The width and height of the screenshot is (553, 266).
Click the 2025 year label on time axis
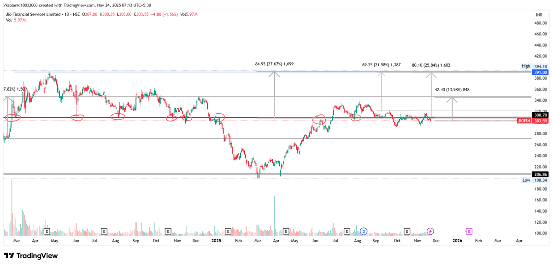point(217,240)
